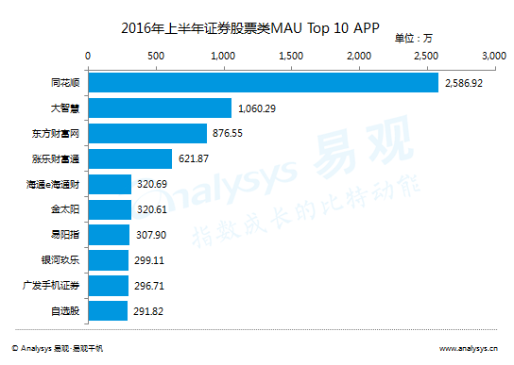The width and height of the screenshot is (514, 365).
Task: Click the chart title text
Action: click(x=250, y=28)
